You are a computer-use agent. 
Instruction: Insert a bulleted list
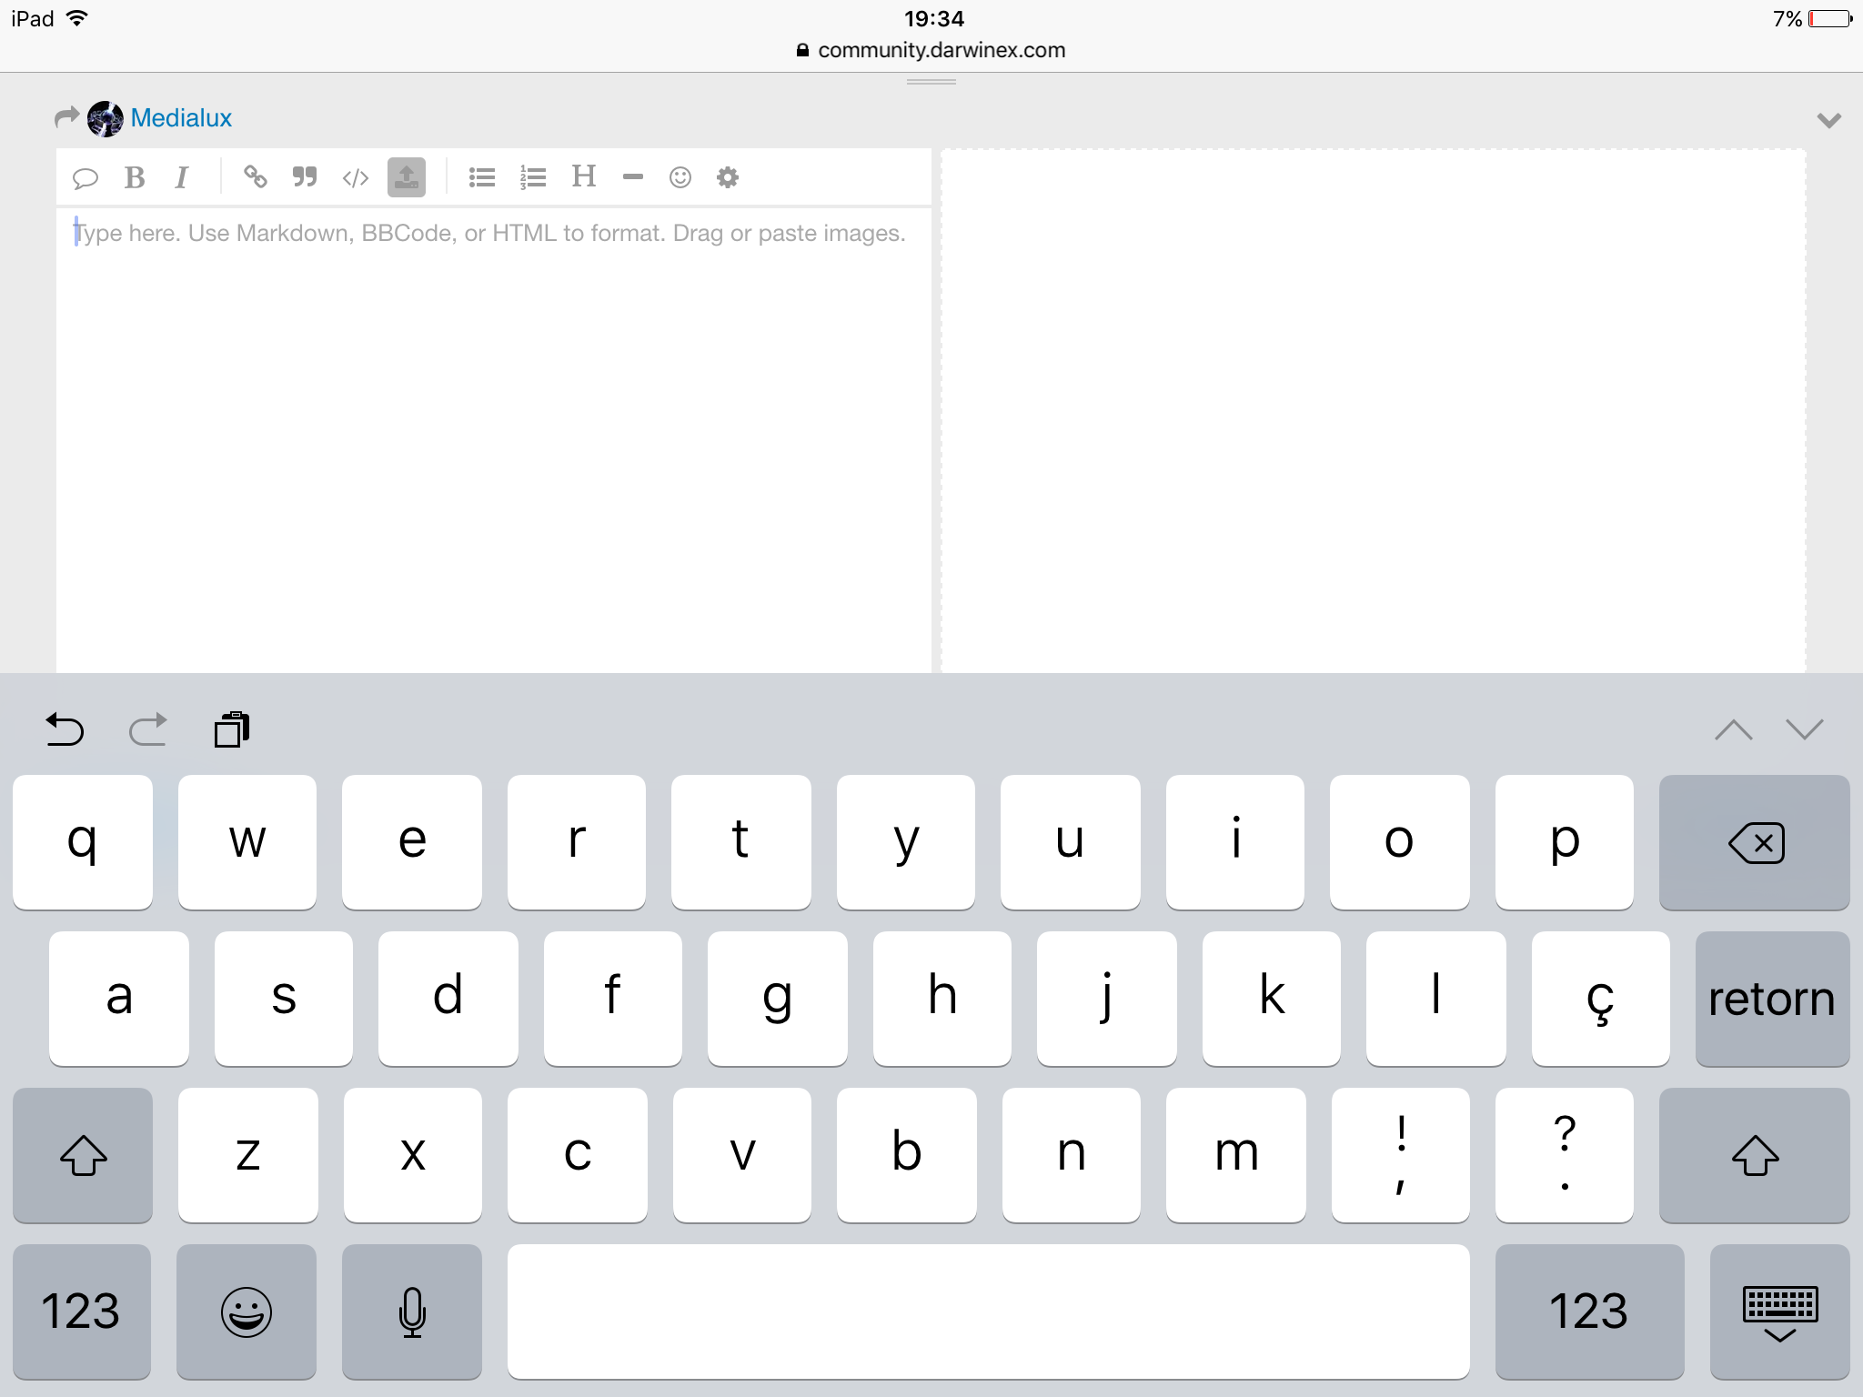pos(481,177)
